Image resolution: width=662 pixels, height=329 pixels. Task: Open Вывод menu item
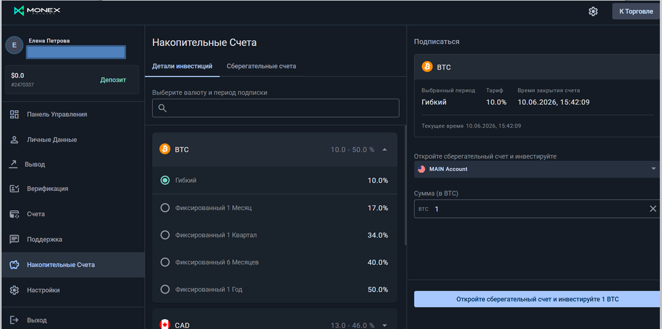[73, 164]
